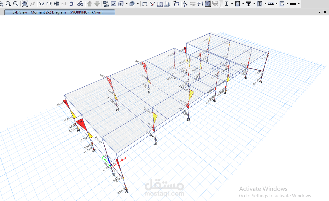Viewport: 329px width, 201px height.
Task: Click the Display Frame Forces diagram icon
Action: [x=160, y=4]
